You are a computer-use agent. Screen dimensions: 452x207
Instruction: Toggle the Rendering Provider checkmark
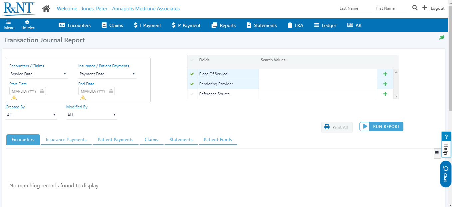(192, 84)
